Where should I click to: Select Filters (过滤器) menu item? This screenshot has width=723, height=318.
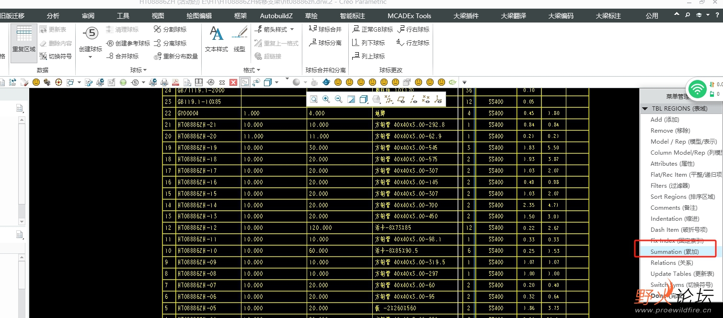pos(670,186)
